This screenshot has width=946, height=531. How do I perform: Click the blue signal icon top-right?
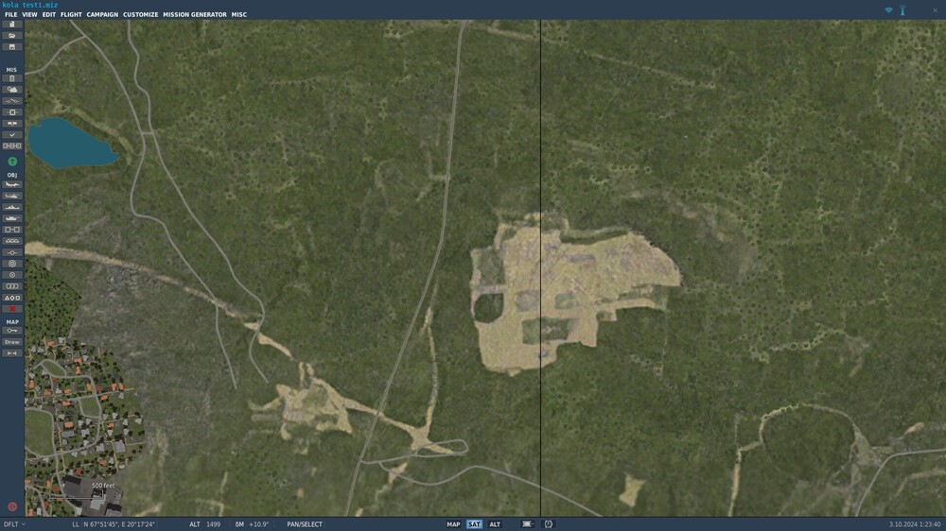pos(888,10)
